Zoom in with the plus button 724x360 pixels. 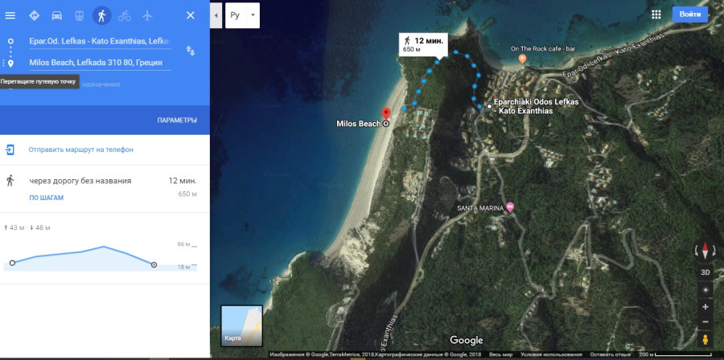pos(705,307)
